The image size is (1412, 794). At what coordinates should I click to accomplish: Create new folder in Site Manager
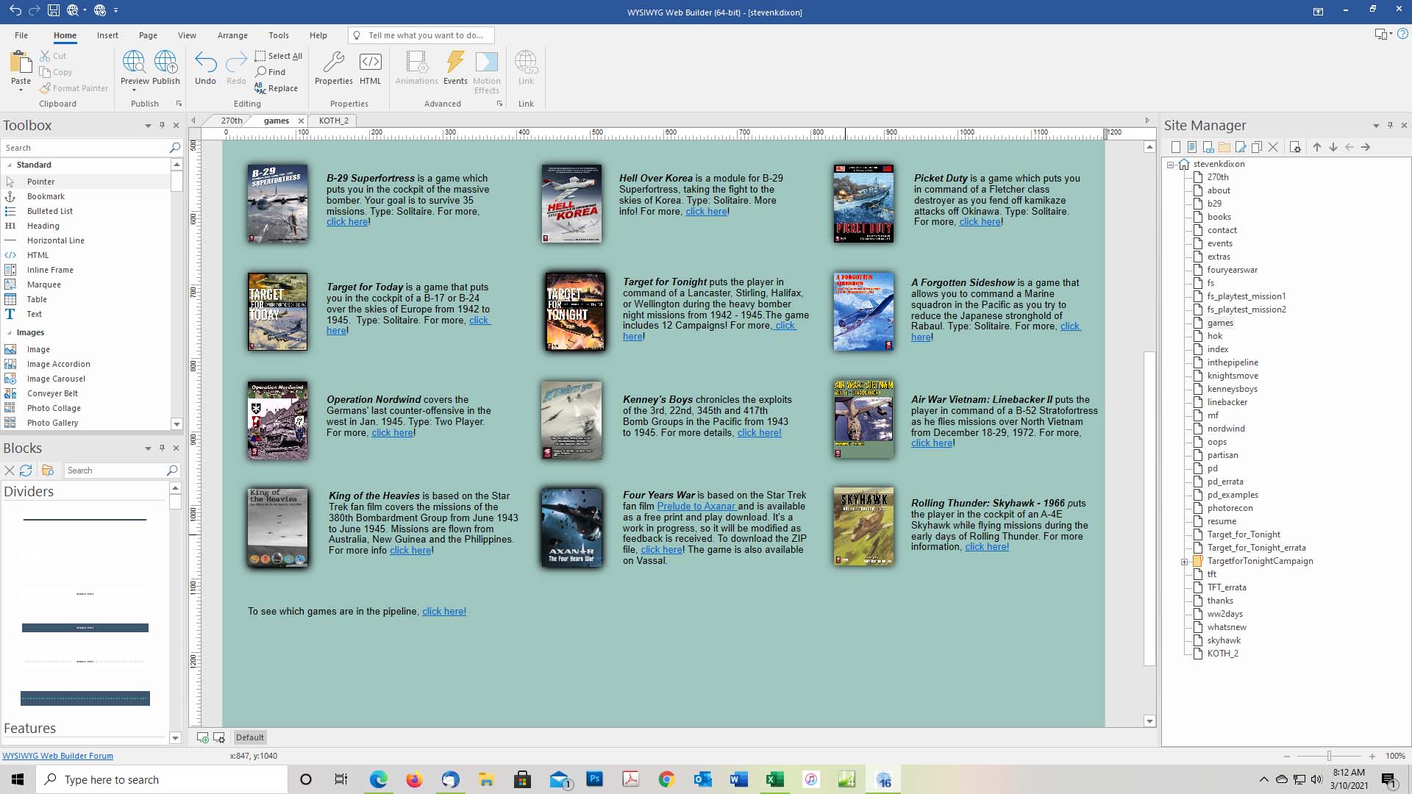tap(1224, 147)
